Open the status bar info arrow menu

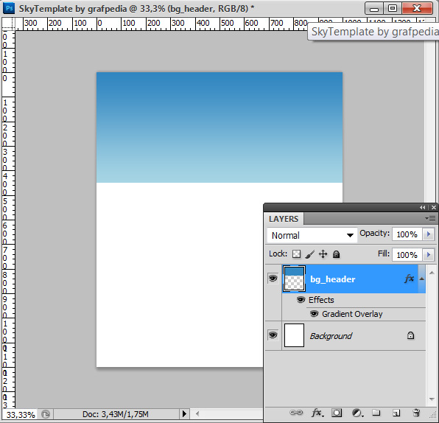tap(184, 413)
